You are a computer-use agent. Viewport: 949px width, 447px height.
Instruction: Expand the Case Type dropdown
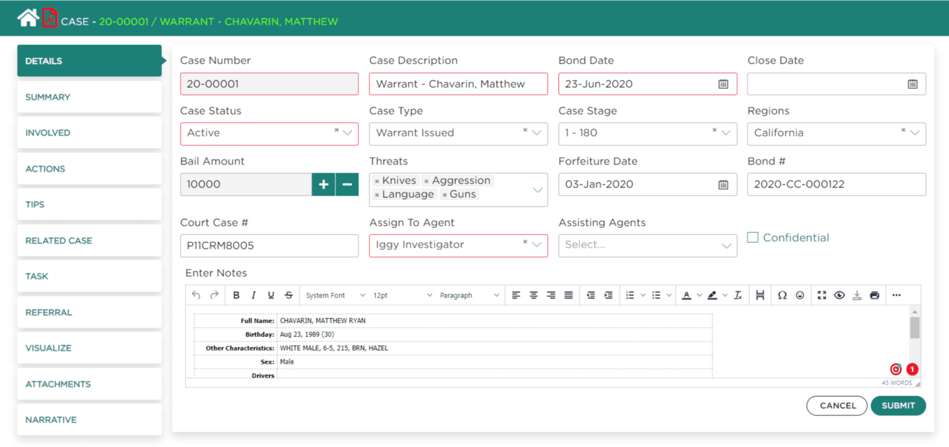(537, 133)
